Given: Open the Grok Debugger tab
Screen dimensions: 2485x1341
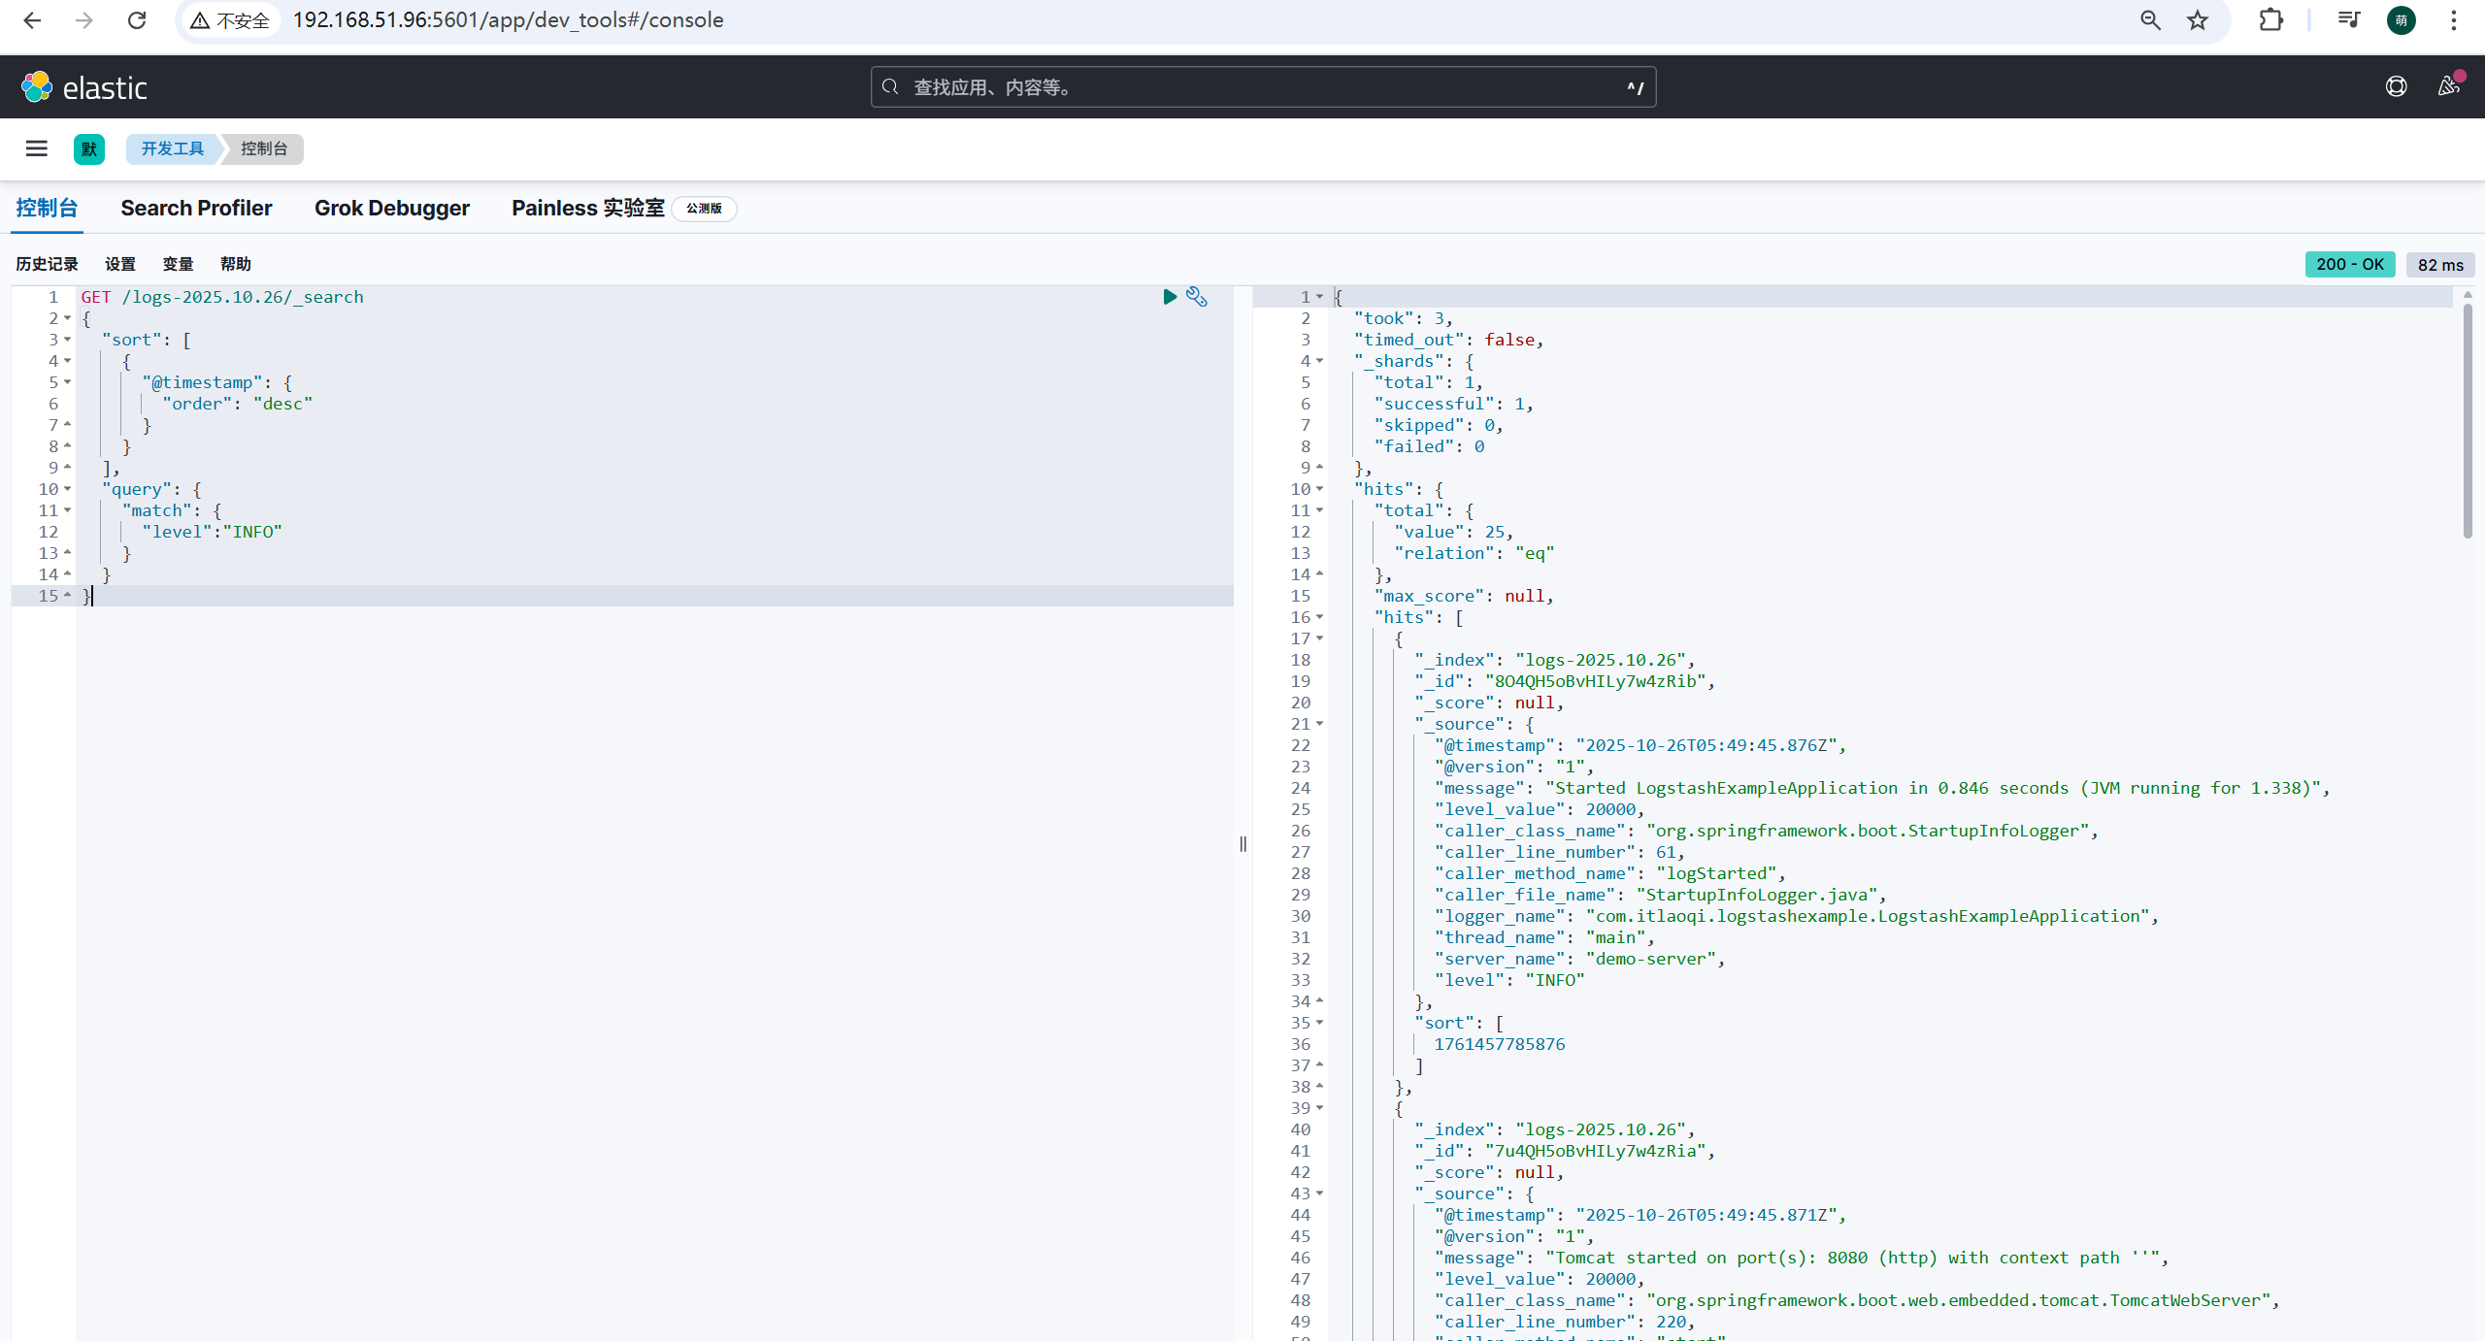Looking at the screenshot, I should coord(391,209).
